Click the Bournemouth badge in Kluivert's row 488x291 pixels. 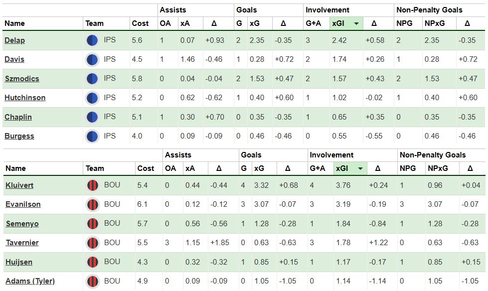(92, 186)
